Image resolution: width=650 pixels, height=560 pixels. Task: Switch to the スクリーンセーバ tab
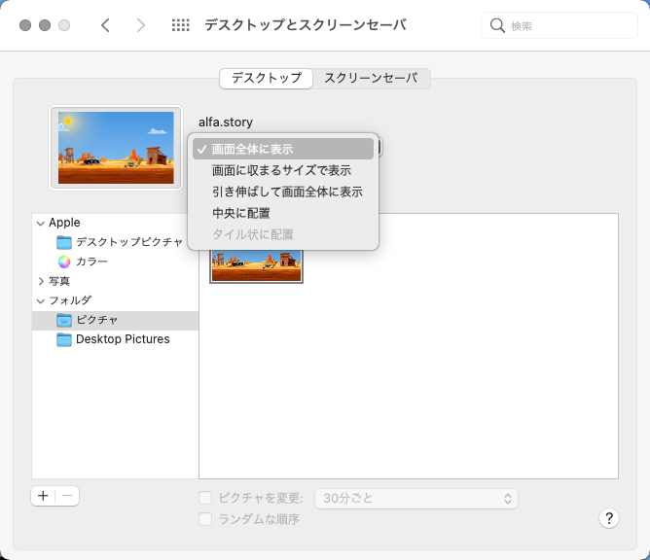click(x=371, y=78)
